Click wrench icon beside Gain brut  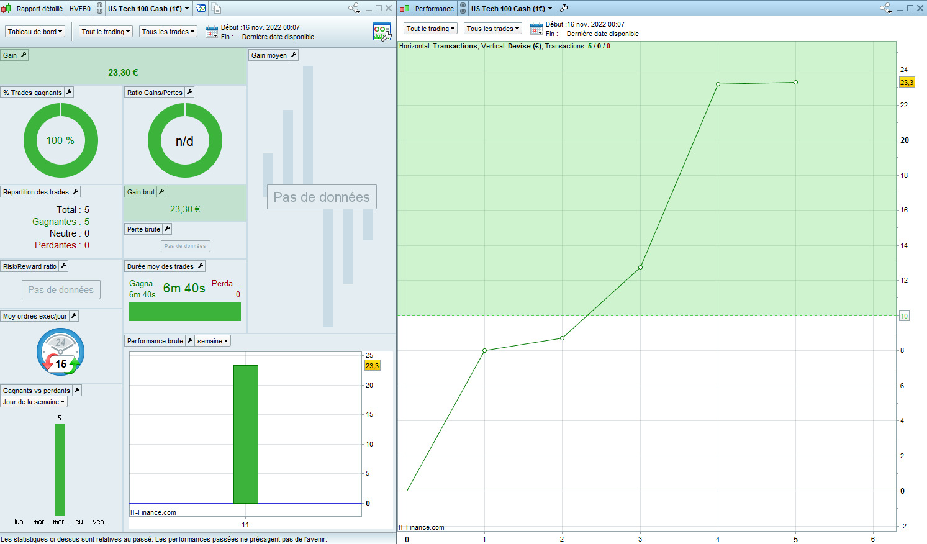[161, 192]
